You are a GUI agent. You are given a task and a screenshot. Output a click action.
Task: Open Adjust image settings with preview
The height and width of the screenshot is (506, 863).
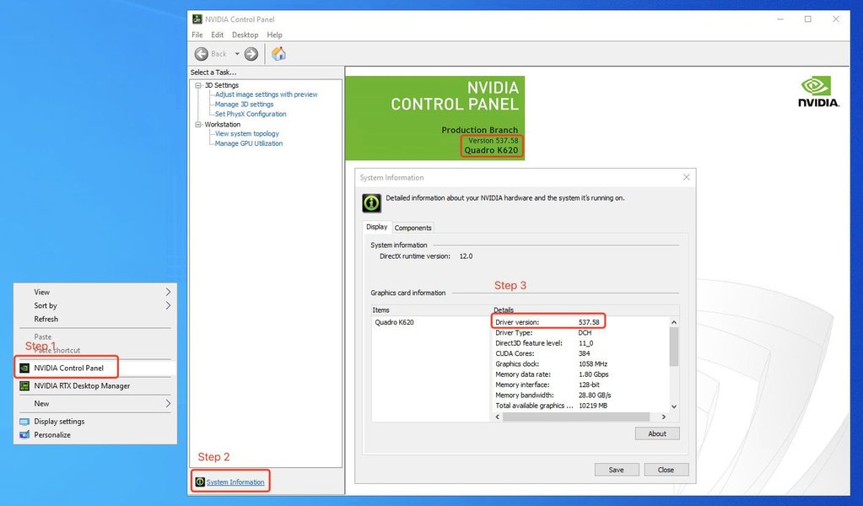[267, 94]
